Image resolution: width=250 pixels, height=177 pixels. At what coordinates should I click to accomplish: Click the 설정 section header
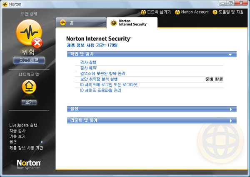pos(152,109)
